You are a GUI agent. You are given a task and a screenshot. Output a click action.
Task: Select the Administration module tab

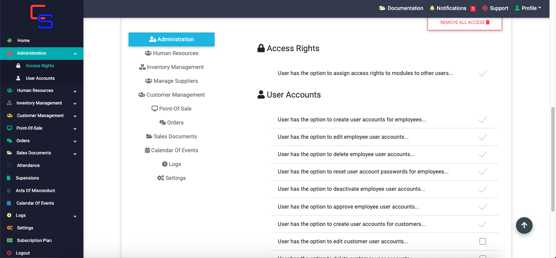(x=172, y=39)
